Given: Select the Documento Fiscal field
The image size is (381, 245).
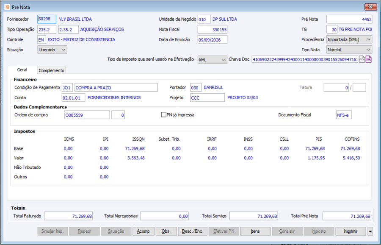Looking at the screenshot, I should (x=344, y=115).
